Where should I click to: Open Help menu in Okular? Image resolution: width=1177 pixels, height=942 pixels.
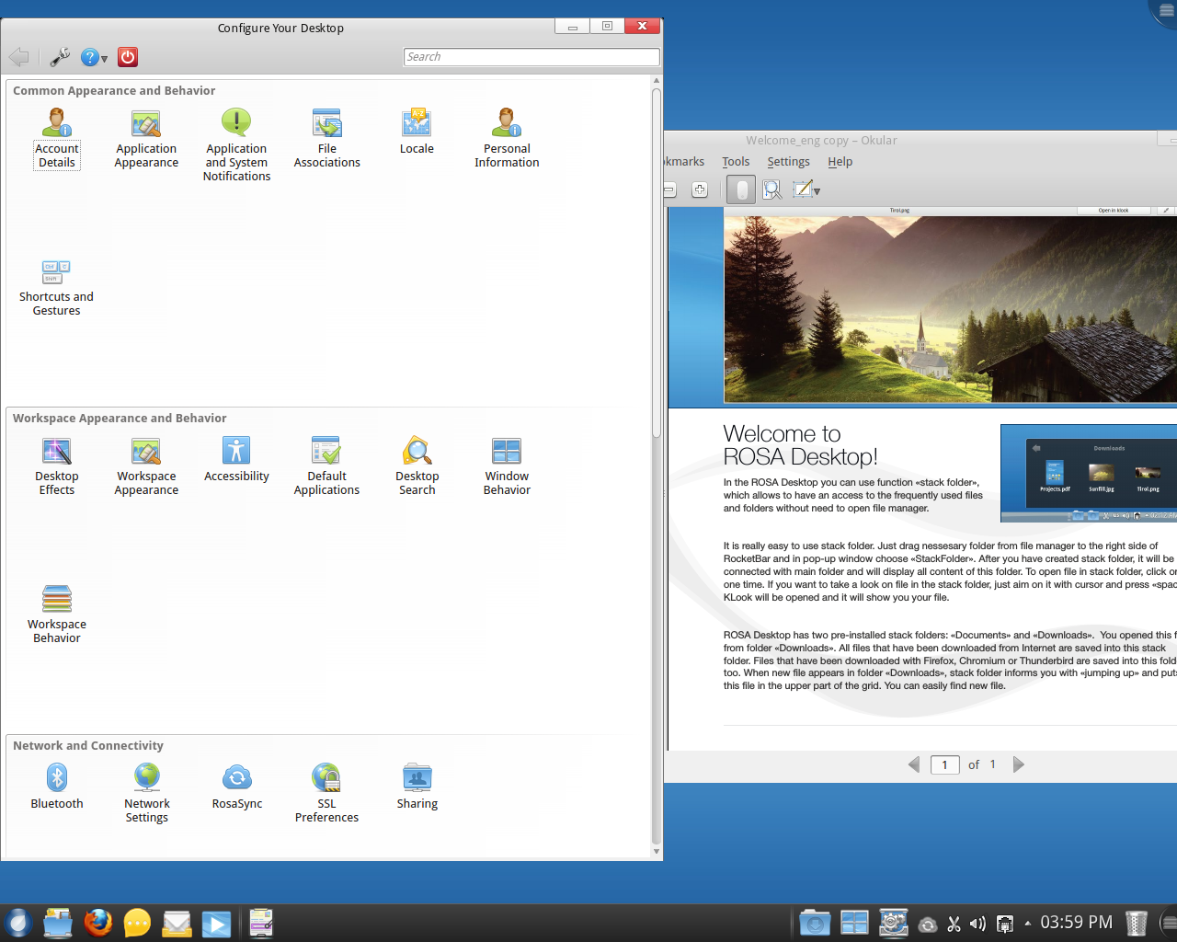click(x=840, y=162)
